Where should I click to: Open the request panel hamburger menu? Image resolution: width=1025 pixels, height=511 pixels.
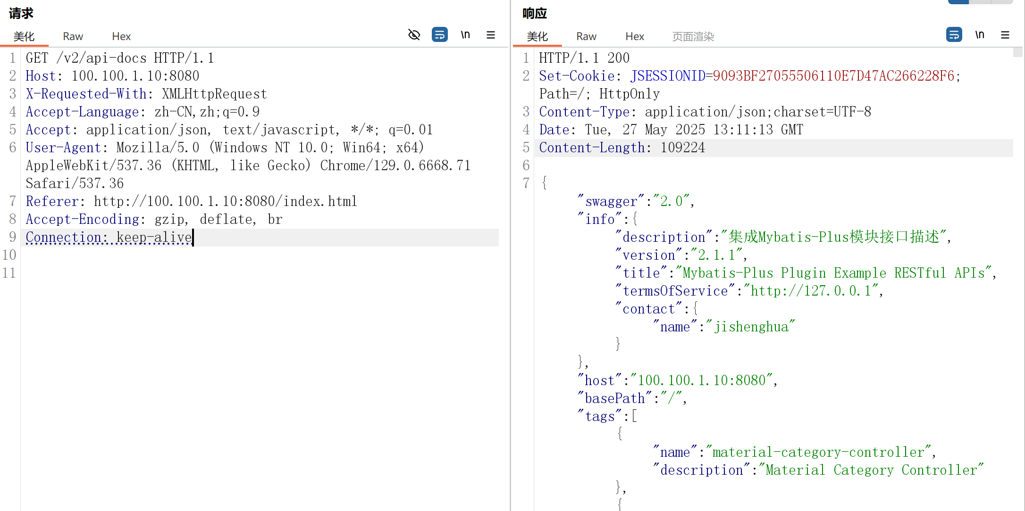[x=491, y=35]
